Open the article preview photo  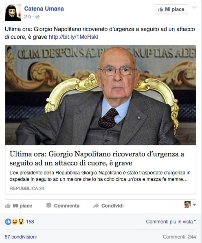101,95
